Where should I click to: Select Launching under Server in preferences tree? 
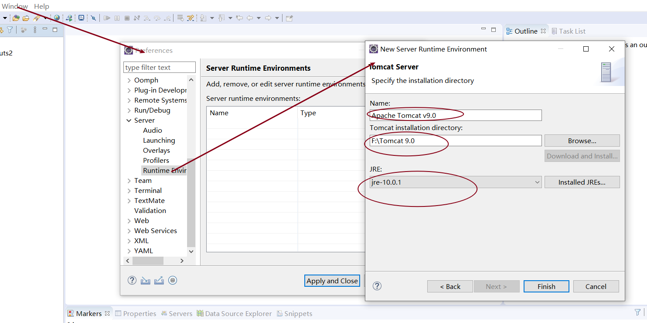[x=159, y=141]
